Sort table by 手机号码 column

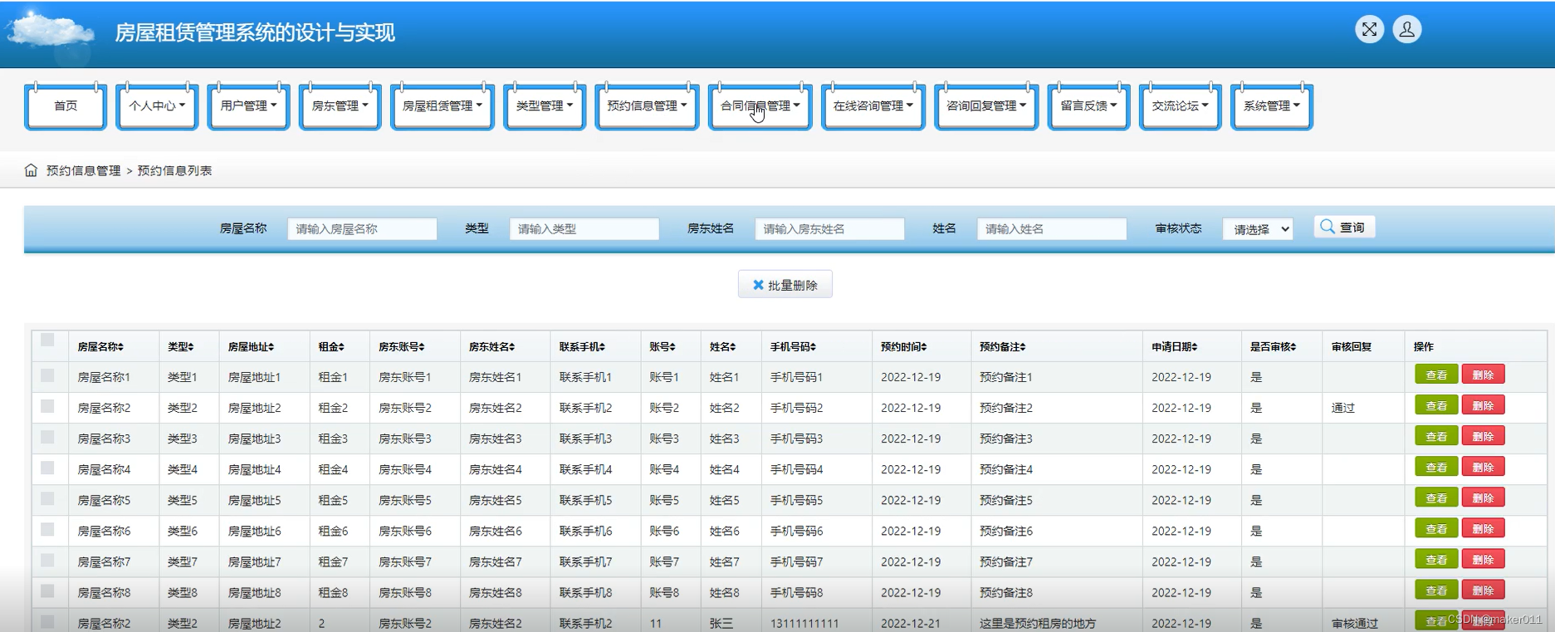click(x=793, y=347)
